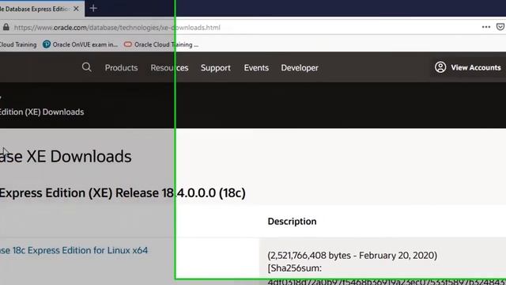Click the account profile icon
Viewport: 506px width, 285px height.
[x=440, y=67]
